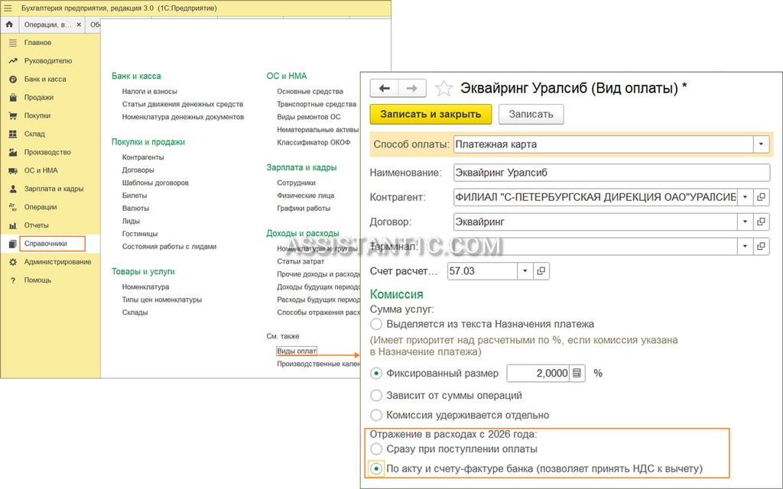This screenshot has width=783, height=489.
Task: Open the Терминал record icon
Action: click(761, 246)
